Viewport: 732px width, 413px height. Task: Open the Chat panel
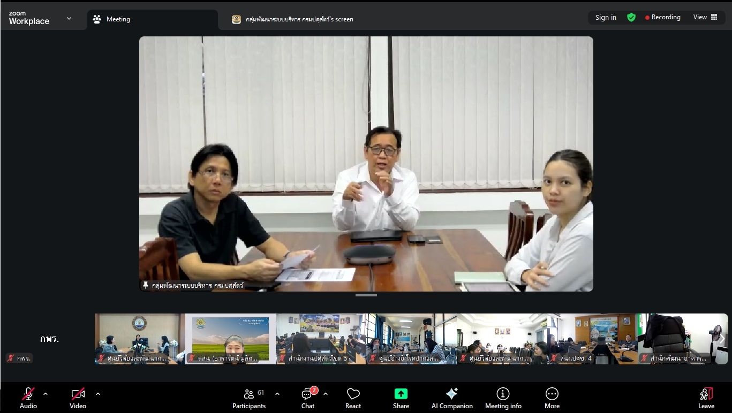(x=308, y=399)
